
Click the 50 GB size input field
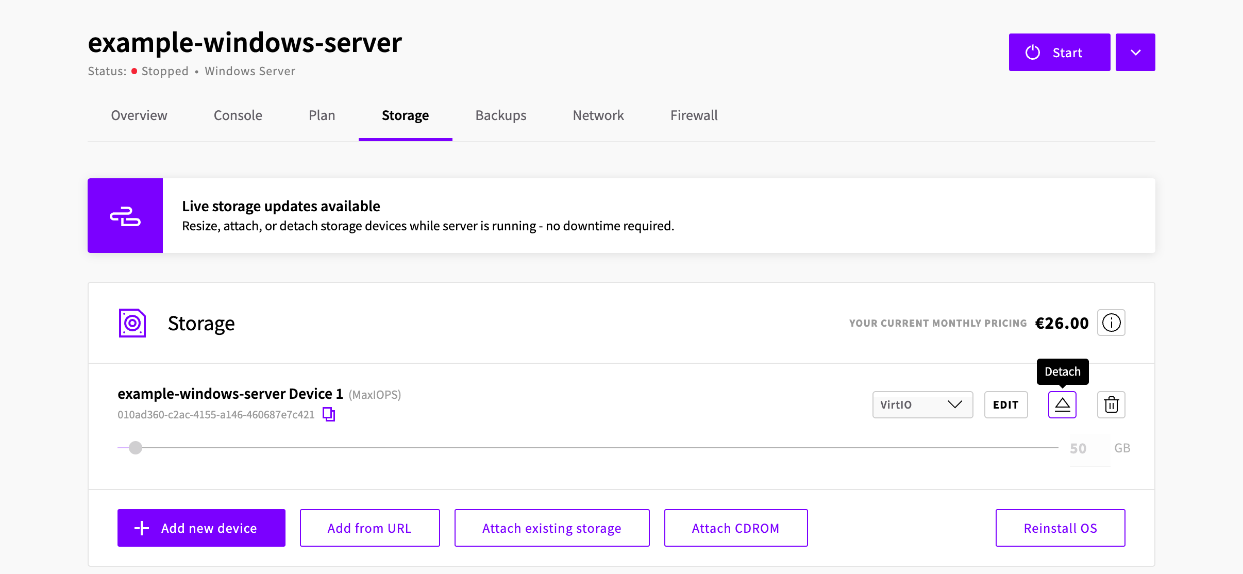pos(1089,448)
